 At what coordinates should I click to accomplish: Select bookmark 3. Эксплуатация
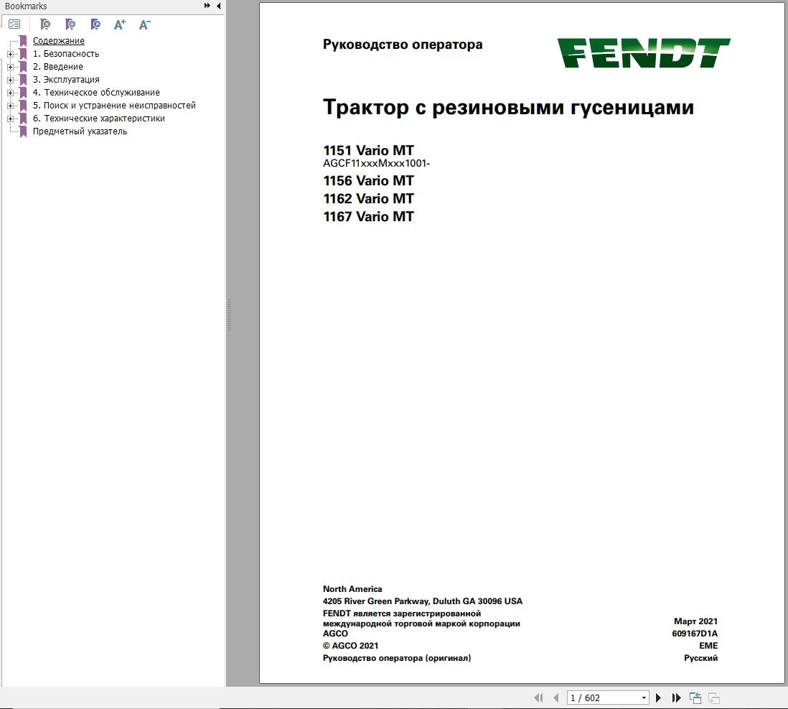coord(66,80)
